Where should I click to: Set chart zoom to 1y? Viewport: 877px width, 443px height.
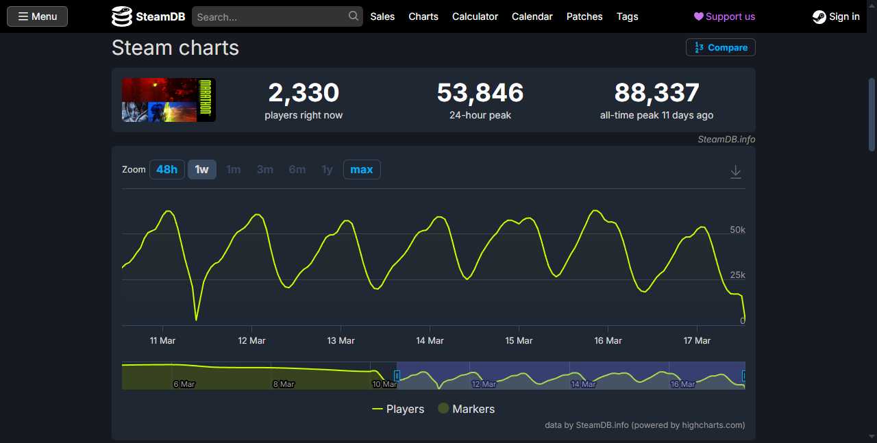click(x=328, y=169)
